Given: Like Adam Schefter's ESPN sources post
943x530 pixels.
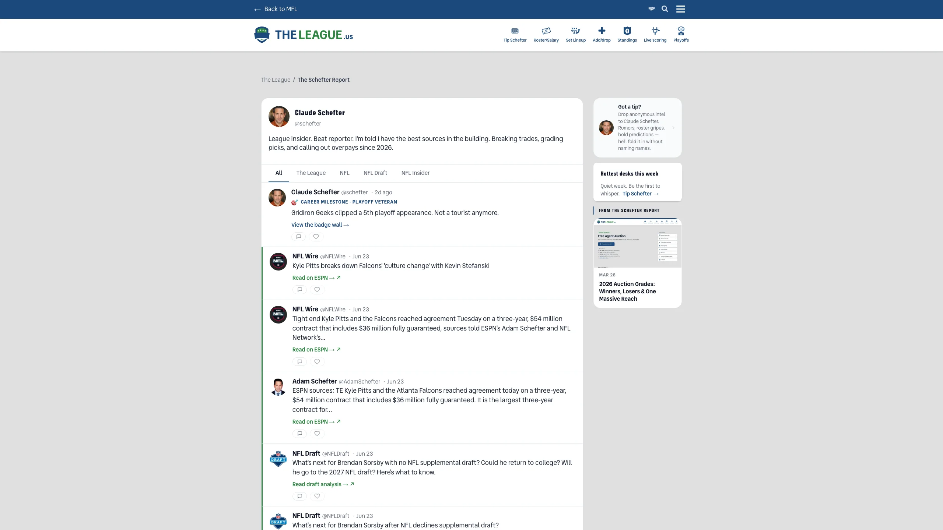Looking at the screenshot, I should click(x=317, y=434).
